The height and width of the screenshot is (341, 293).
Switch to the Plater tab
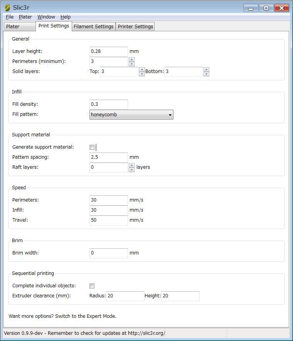[20, 27]
